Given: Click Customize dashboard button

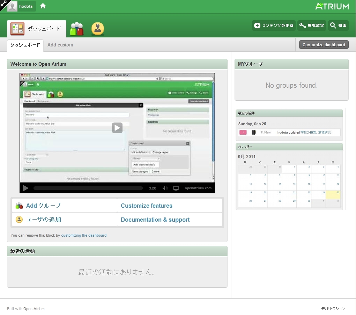Looking at the screenshot, I should (324, 45).
